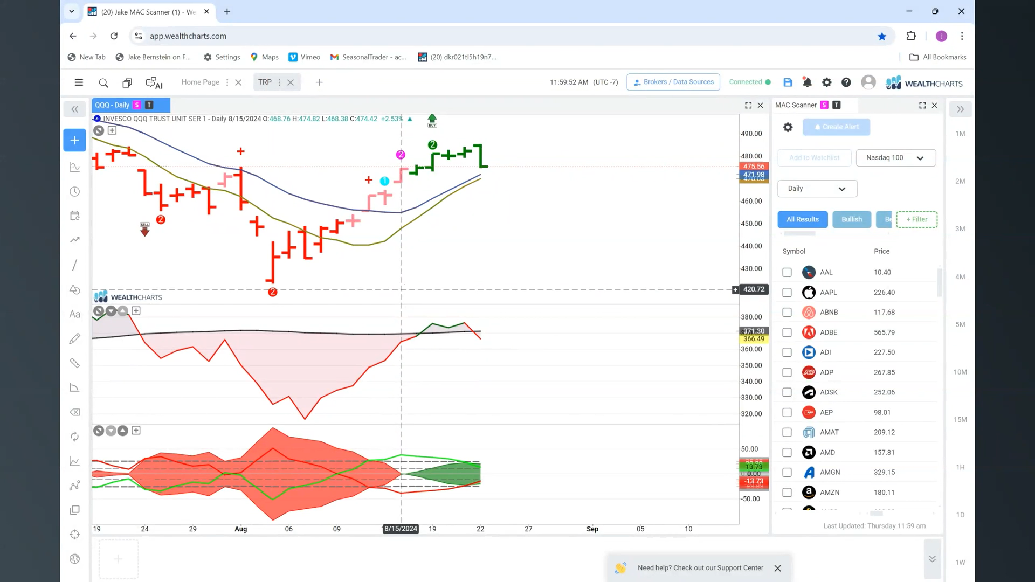
Task: Open the AI assistant icon
Action: tap(154, 82)
